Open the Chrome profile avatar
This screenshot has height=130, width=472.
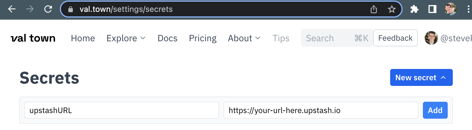tap(451, 9)
